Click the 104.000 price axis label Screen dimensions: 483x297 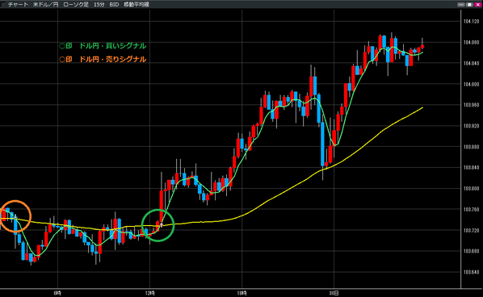[472, 84]
